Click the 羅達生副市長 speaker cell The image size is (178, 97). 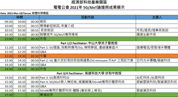coord(157,35)
